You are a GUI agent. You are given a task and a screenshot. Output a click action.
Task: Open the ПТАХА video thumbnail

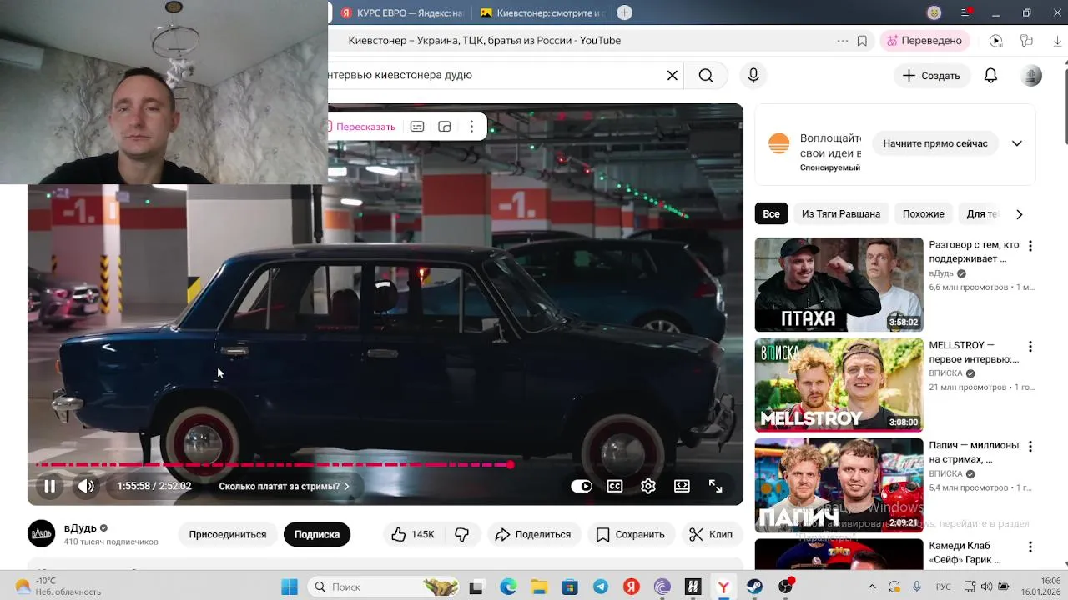tap(839, 285)
